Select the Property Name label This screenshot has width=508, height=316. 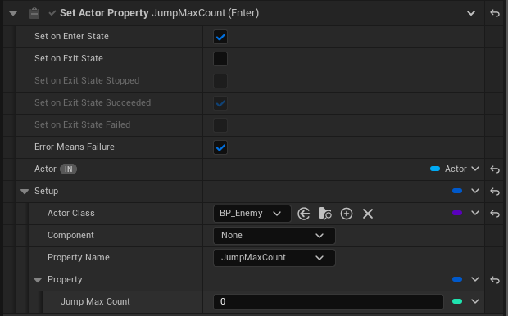79,257
